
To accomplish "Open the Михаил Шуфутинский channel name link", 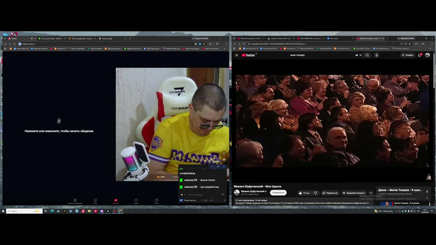I will pos(253,191).
